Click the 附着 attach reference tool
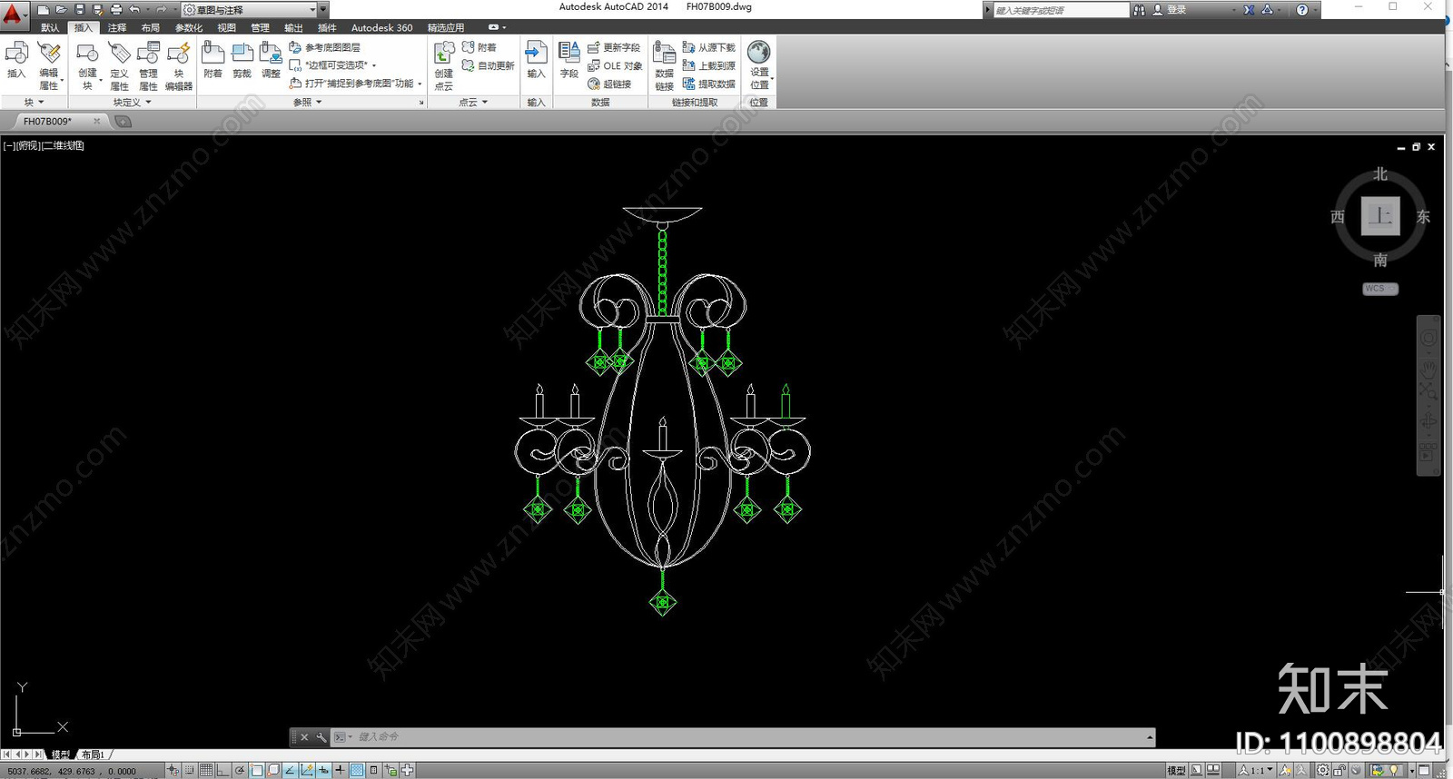Screen dimensions: 1453x779 click(213, 60)
